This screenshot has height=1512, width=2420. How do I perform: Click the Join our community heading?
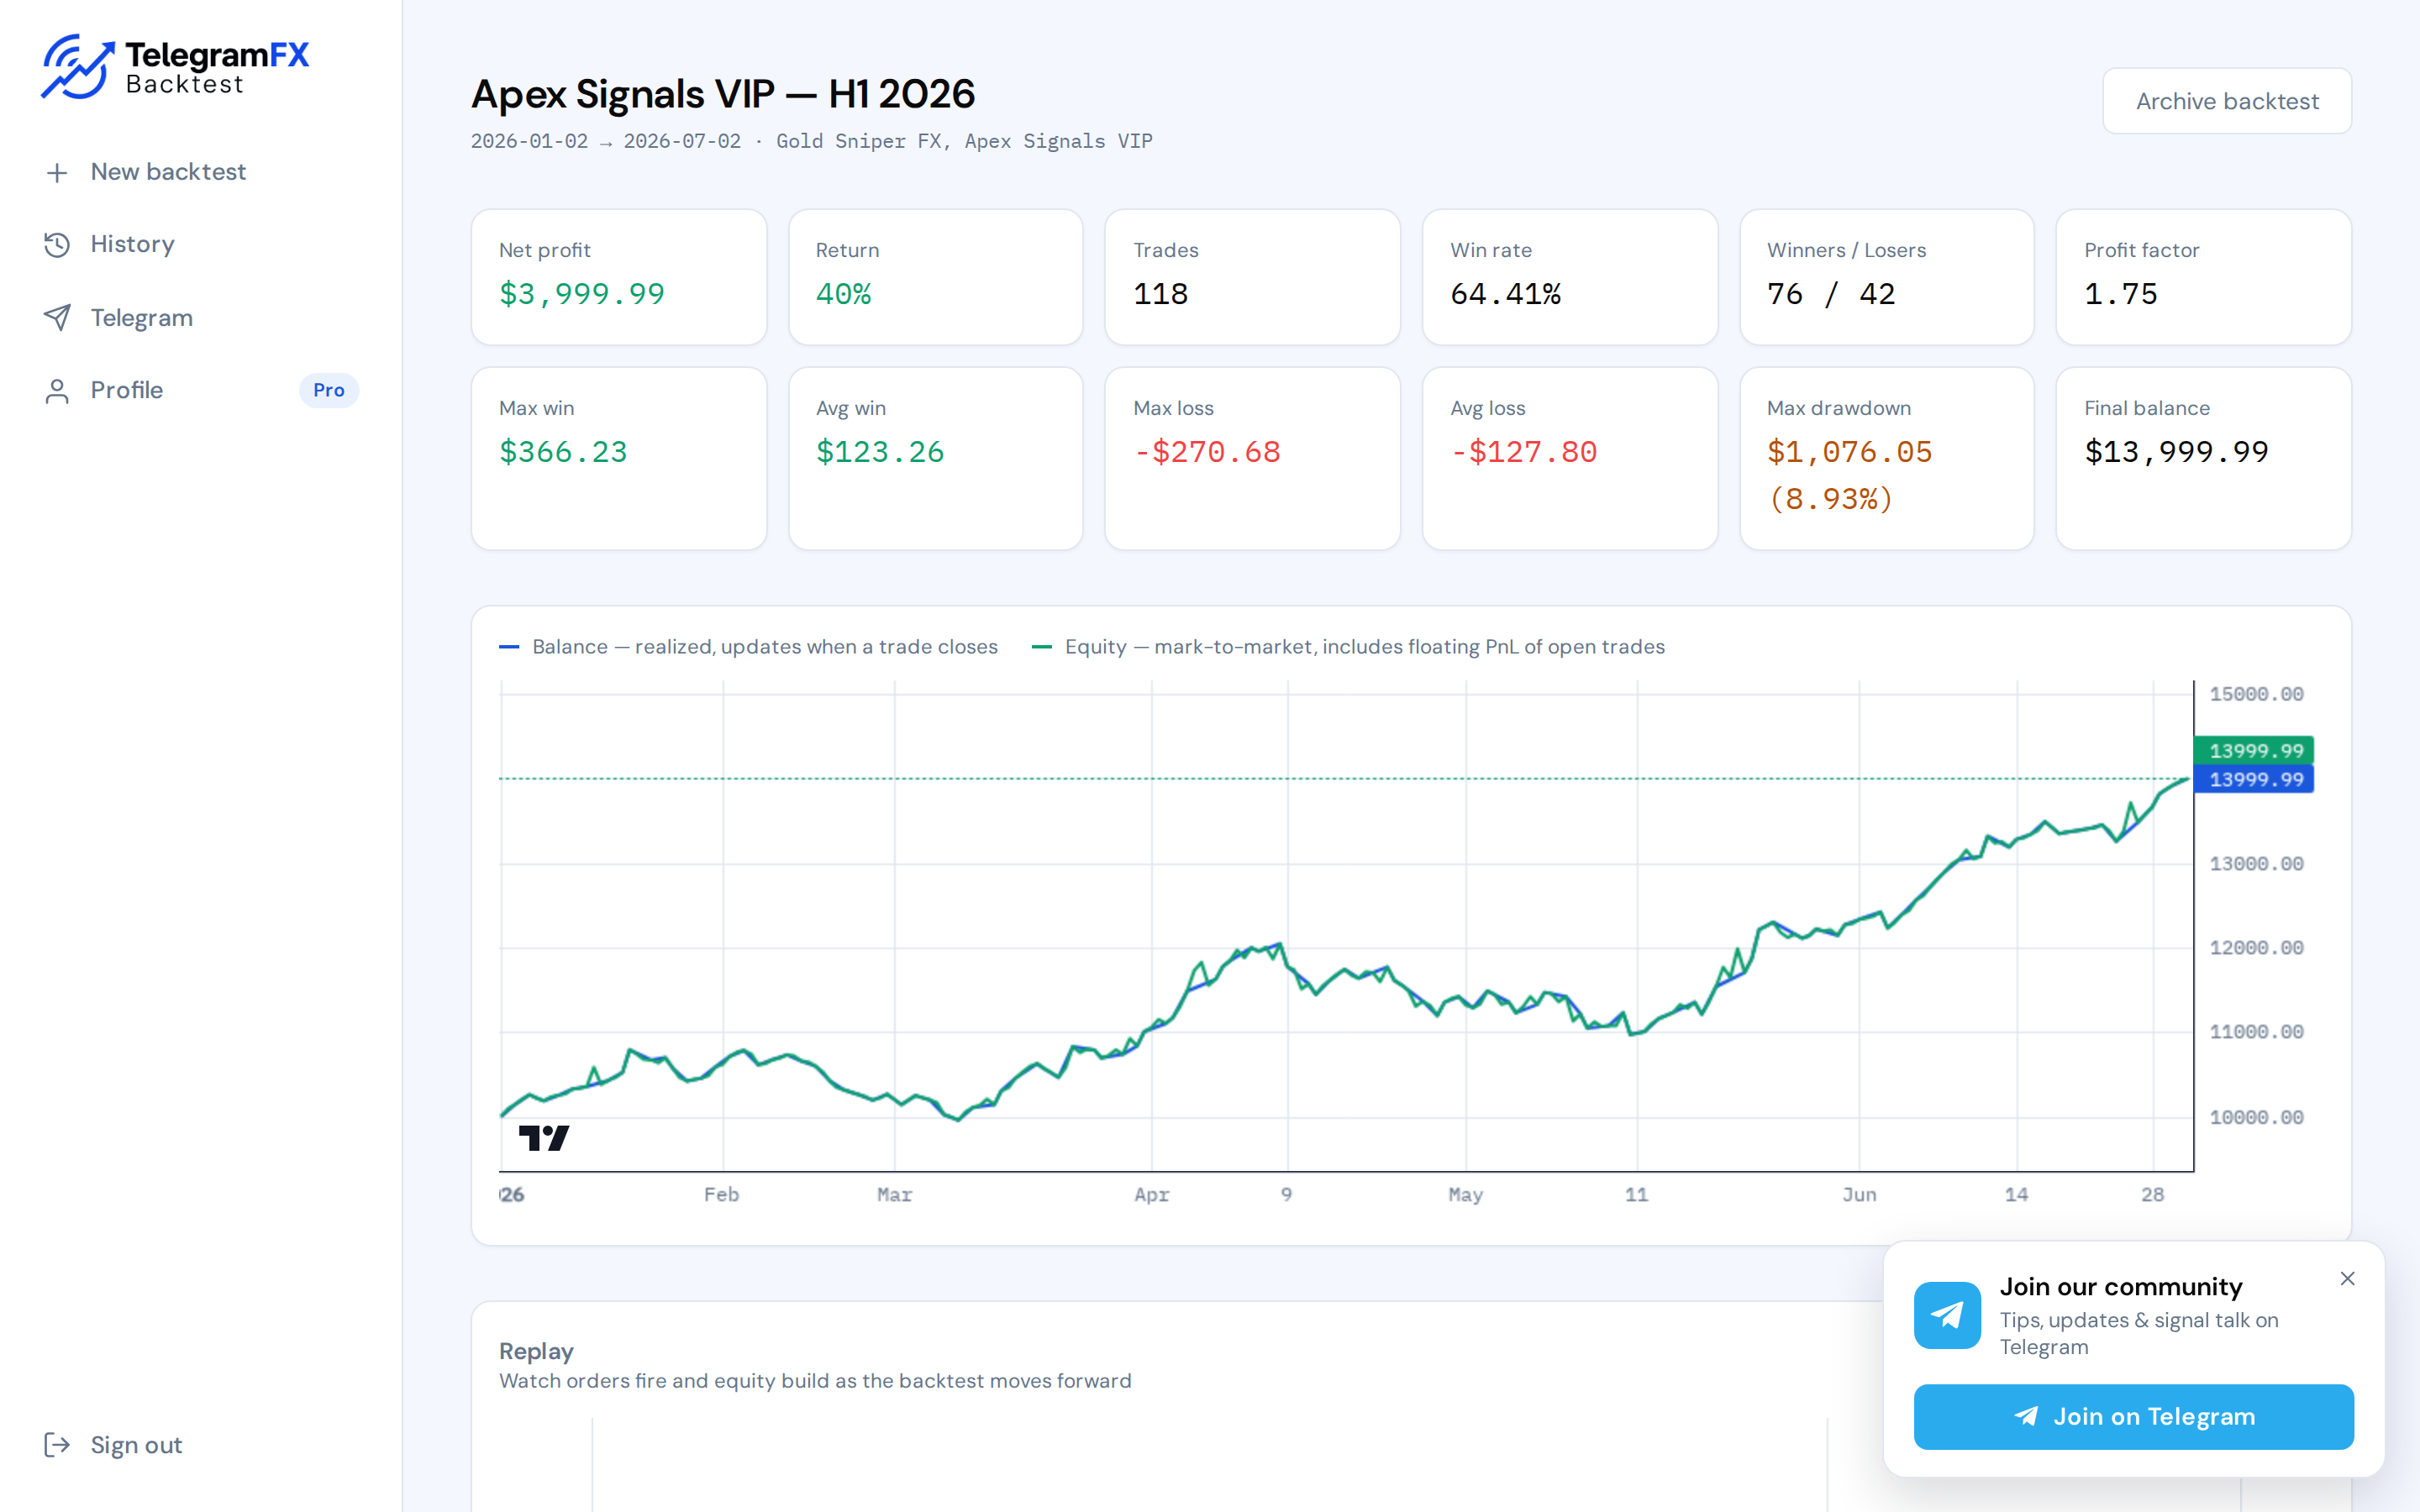pyautogui.click(x=2120, y=1286)
